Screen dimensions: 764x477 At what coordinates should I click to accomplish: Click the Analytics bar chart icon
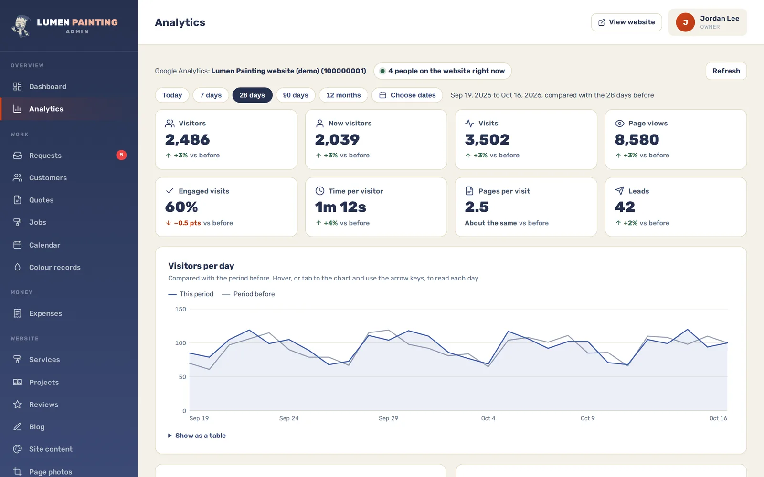tap(18, 109)
